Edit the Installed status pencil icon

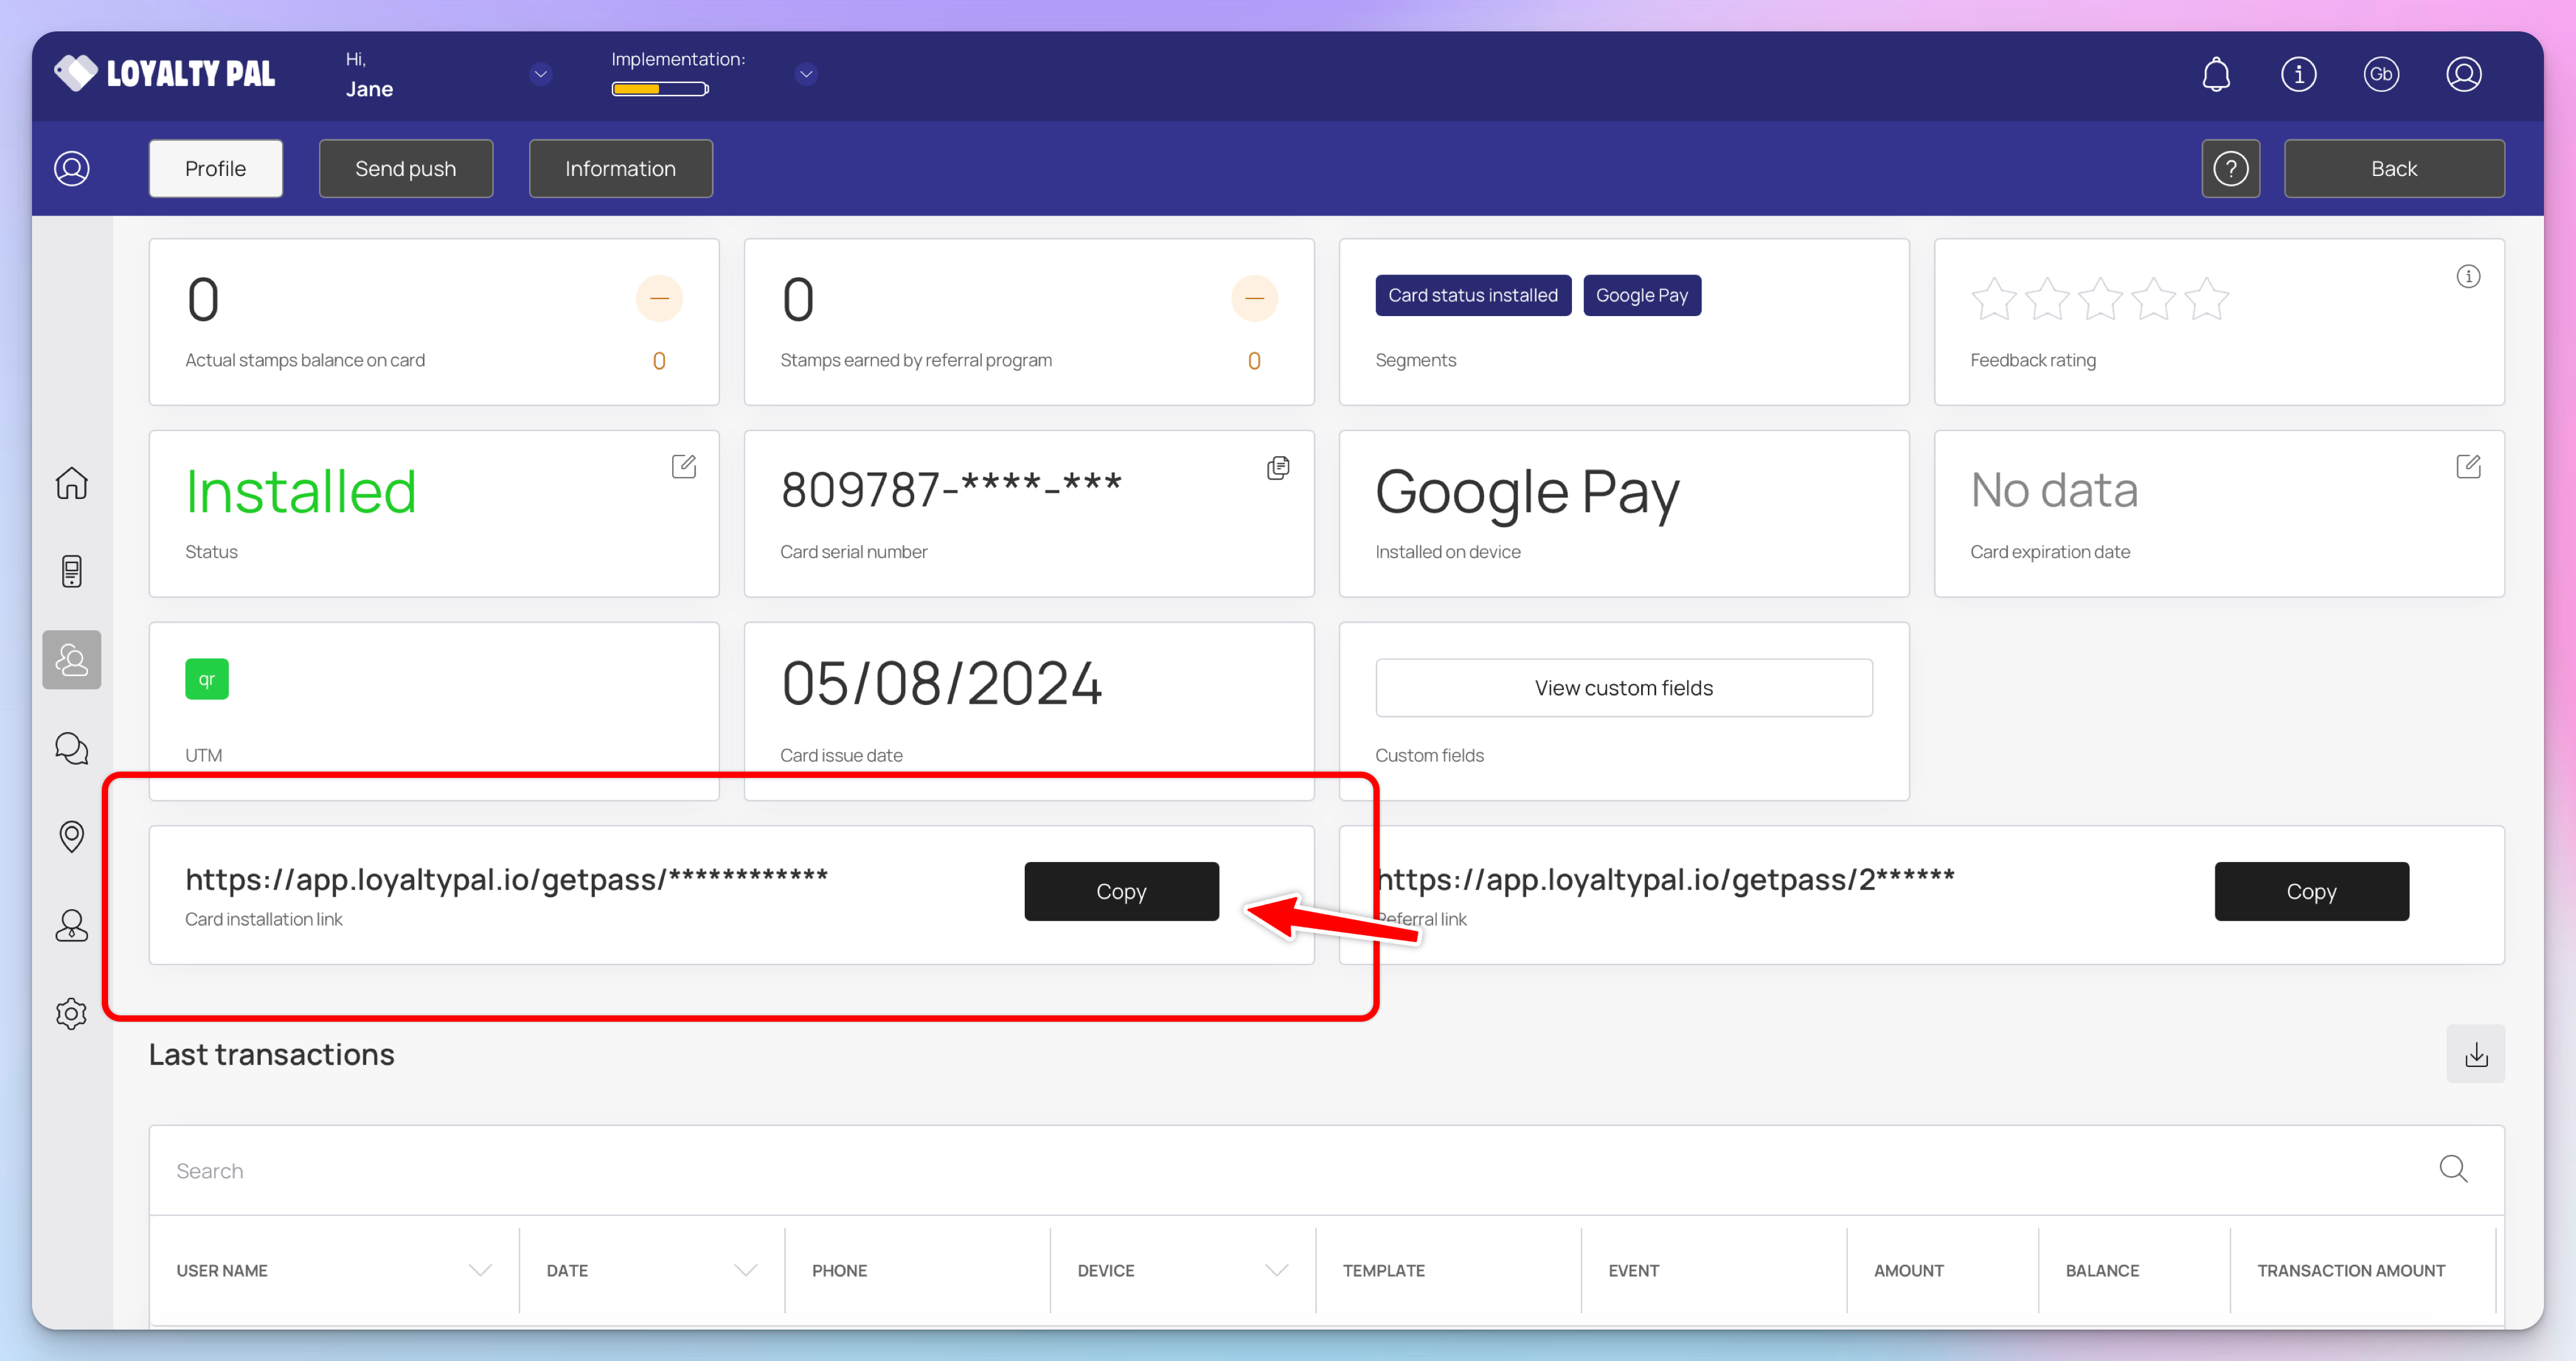pyautogui.click(x=684, y=467)
